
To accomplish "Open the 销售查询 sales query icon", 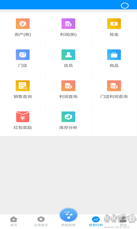I will point(23,86).
